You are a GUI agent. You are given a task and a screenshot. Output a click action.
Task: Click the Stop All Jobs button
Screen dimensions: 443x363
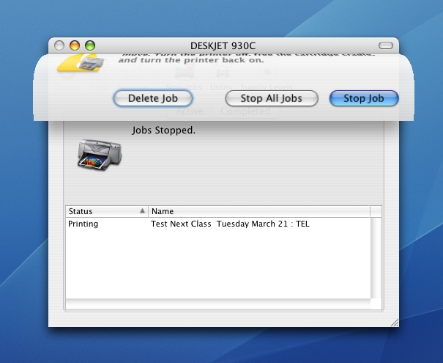tap(272, 98)
